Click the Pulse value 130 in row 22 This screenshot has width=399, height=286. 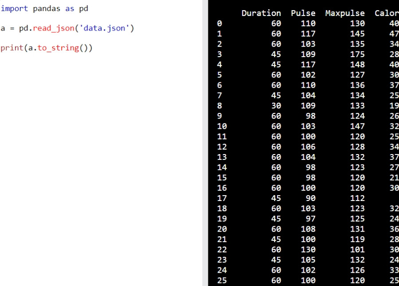[x=308, y=250]
